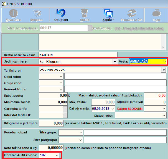
Task: Expand the Status robe dropdown
Action: pyautogui.click(x=164, y=115)
